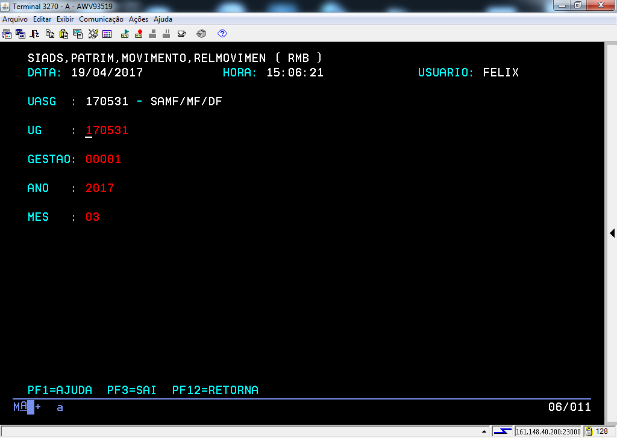Open the Ações menu
The width and height of the screenshot is (617, 438).
pyautogui.click(x=139, y=19)
